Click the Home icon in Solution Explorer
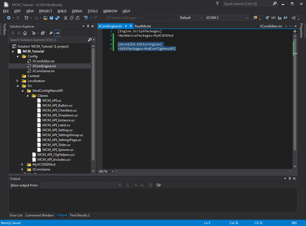 click(x=25, y=33)
